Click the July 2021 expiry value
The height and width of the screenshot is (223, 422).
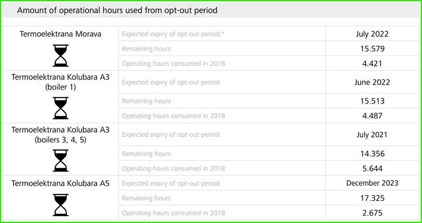coord(372,135)
